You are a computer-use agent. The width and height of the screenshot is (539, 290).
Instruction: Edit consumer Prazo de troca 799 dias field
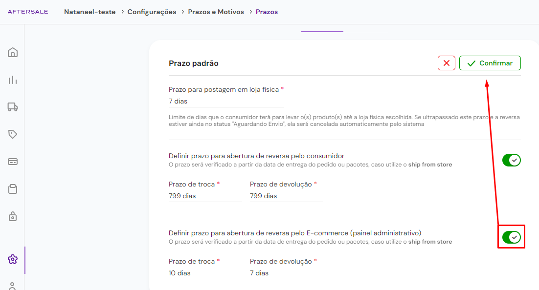(205, 196)
